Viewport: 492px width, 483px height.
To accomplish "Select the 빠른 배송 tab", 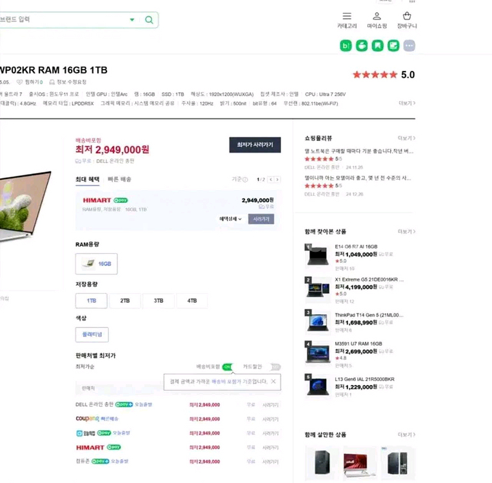I will (x=119, y=179).
